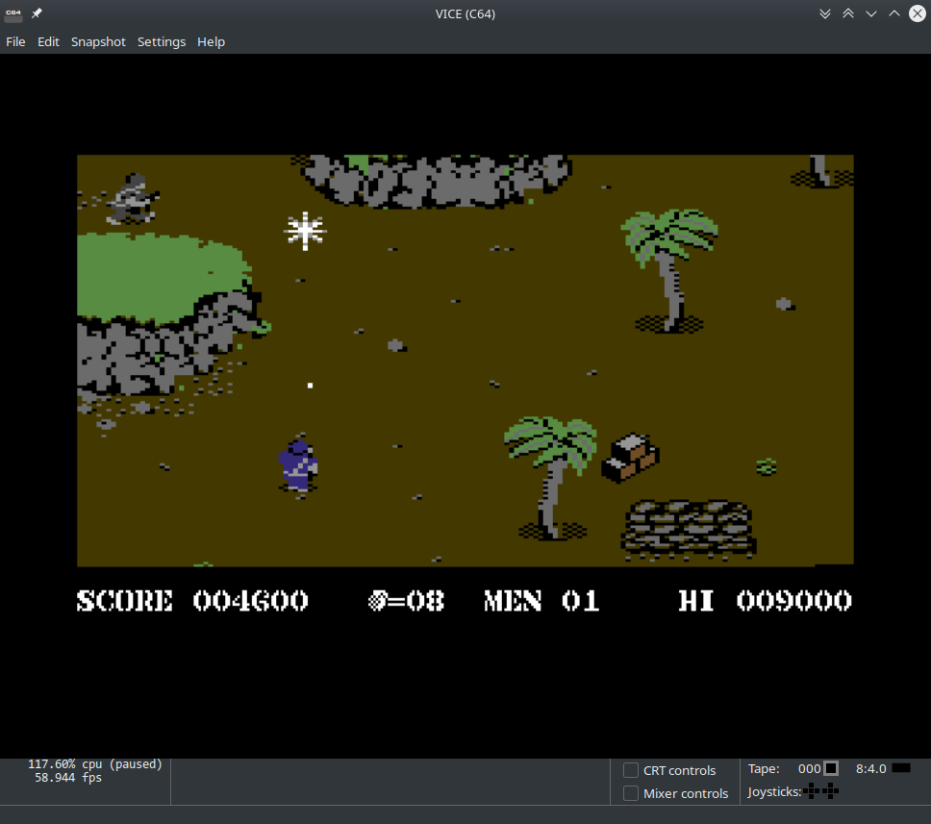Click the tape drive motor status indicator
Screen dimensions: 931x824
(x=833, y=768)
